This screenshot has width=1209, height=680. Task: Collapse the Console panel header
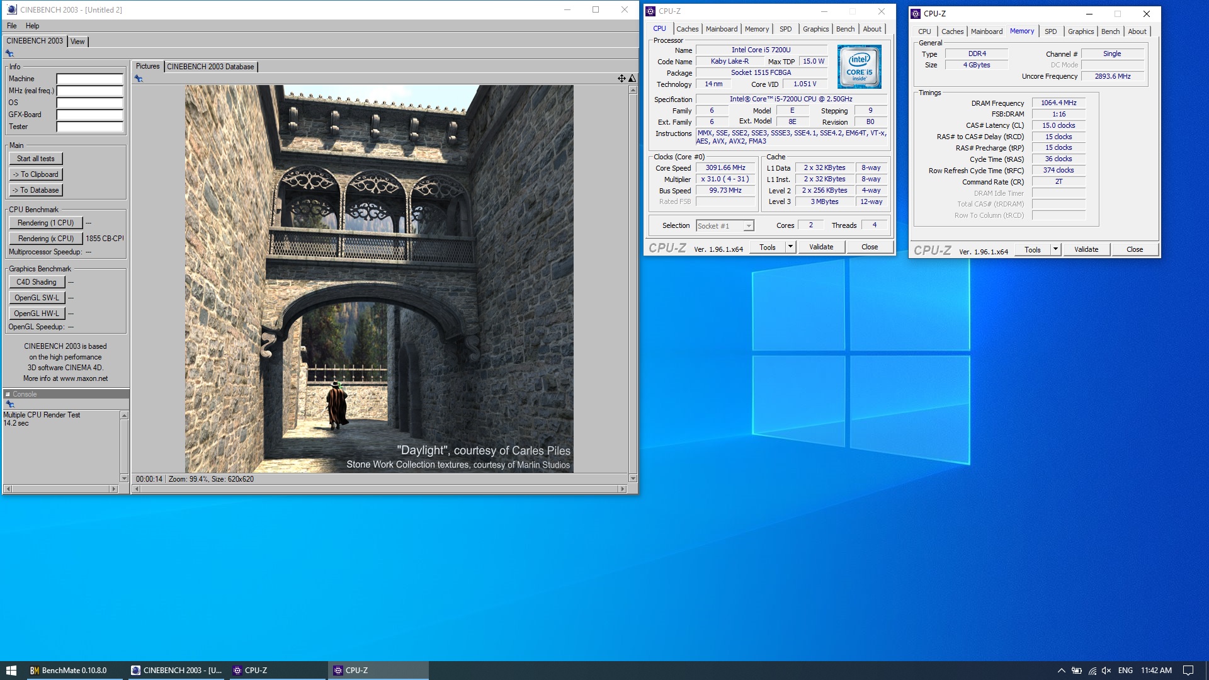click(8, 394)
